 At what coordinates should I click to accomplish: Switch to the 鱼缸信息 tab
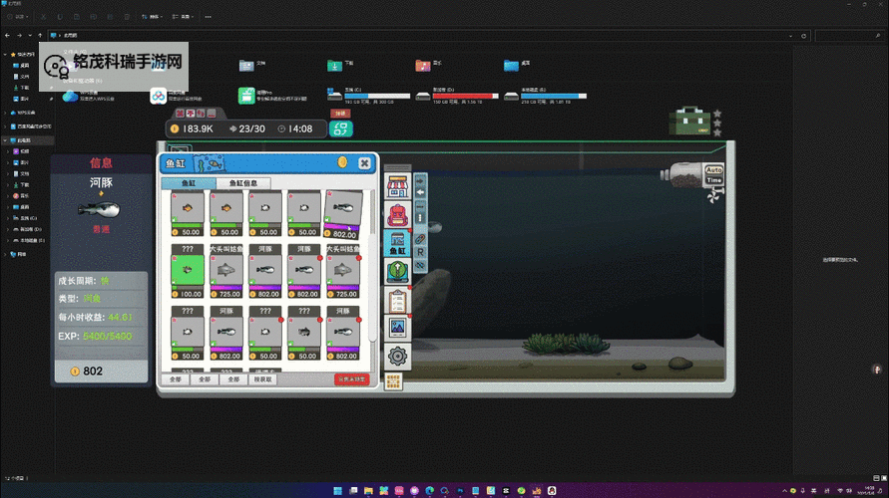[243, 183]
